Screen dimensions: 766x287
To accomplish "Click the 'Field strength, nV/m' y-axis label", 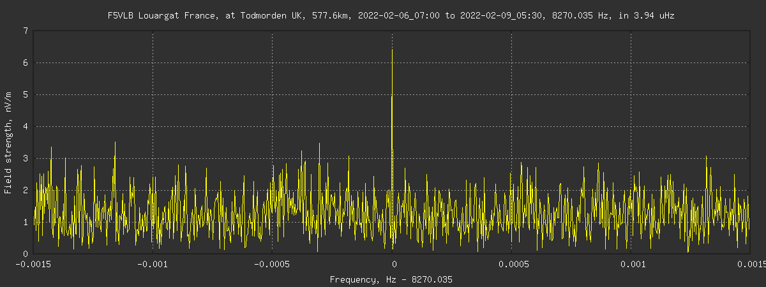I will pos(8,142).
